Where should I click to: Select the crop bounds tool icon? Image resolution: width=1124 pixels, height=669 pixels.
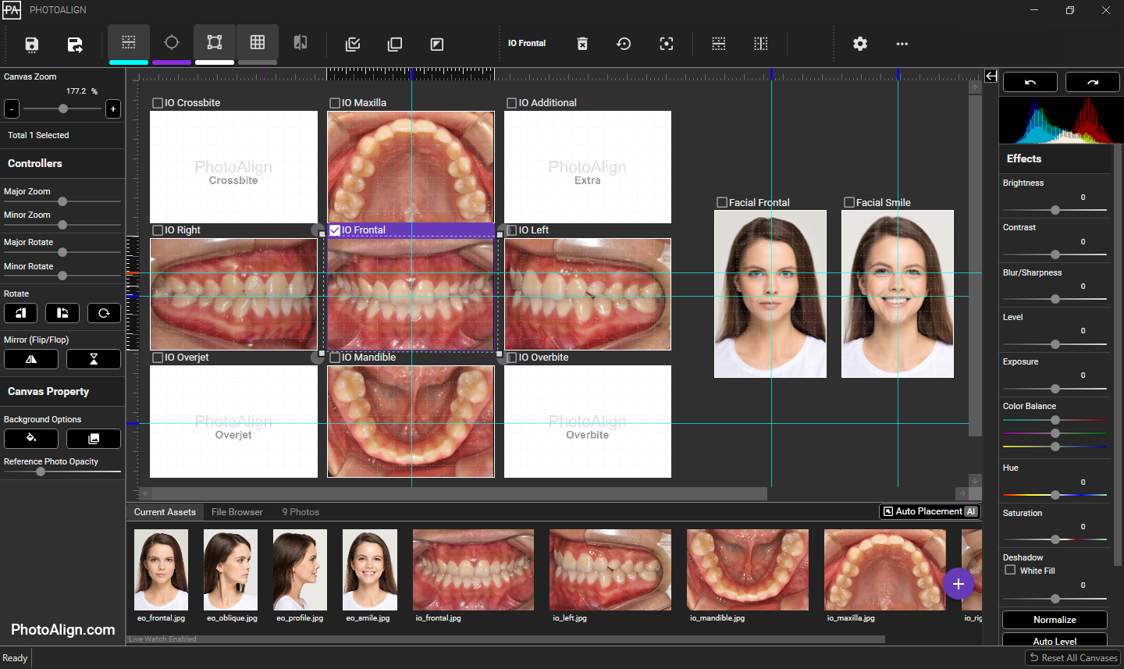click(x=215, y=44)
